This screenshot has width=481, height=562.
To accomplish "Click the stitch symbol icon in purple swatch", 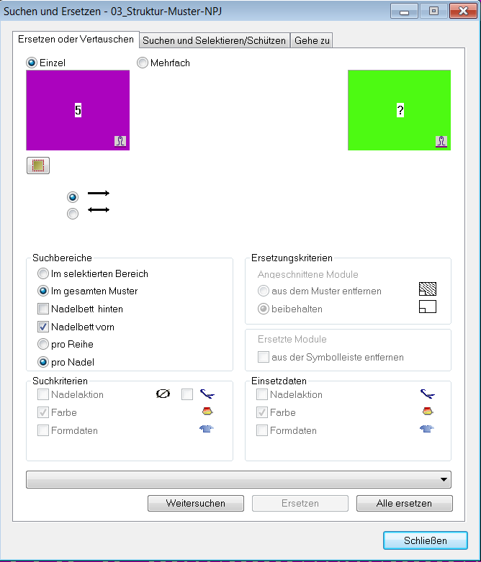I will 120,141.
